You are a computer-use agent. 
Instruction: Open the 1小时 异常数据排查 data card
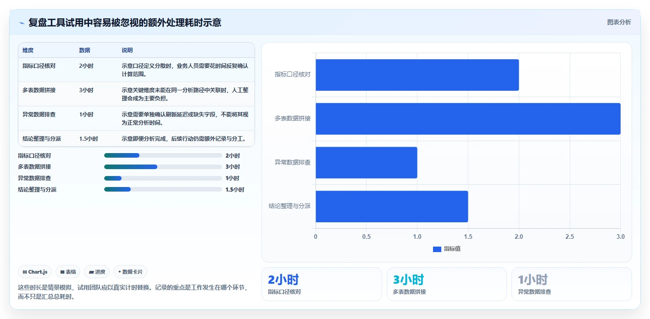pyautogui.click(x=572, y=284)
